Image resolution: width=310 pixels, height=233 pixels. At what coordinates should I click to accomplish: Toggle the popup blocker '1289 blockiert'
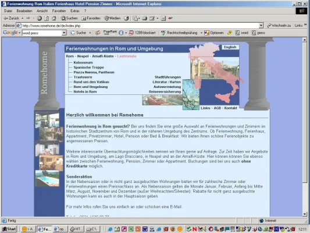click(142, 33)
